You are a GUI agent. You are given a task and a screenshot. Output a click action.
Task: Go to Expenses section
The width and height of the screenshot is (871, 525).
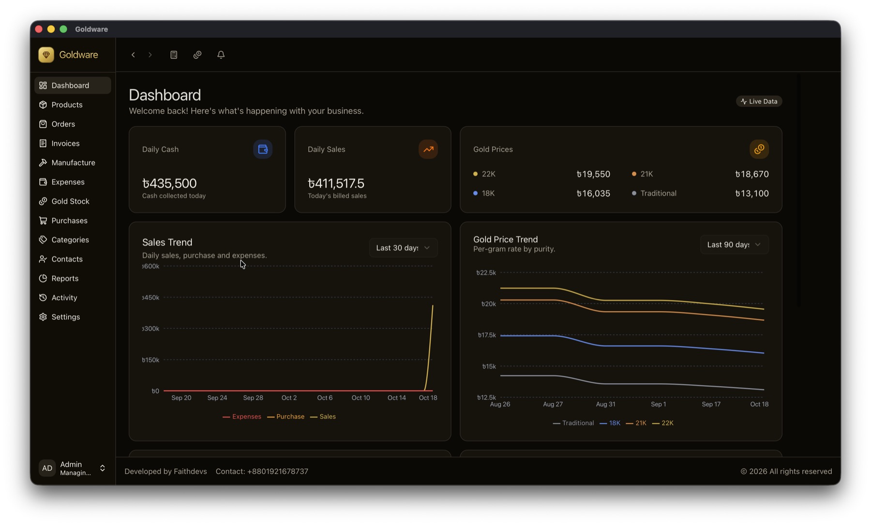click(73, 182)
